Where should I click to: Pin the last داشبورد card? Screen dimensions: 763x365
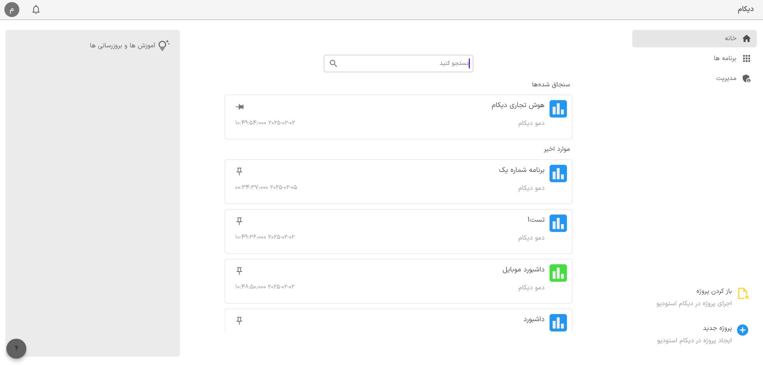(x=239, y=320)
